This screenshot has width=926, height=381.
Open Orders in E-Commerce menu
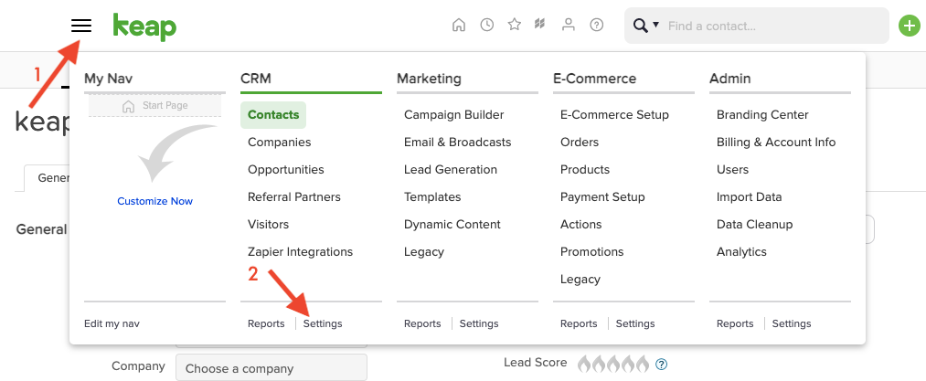point(580,143)
